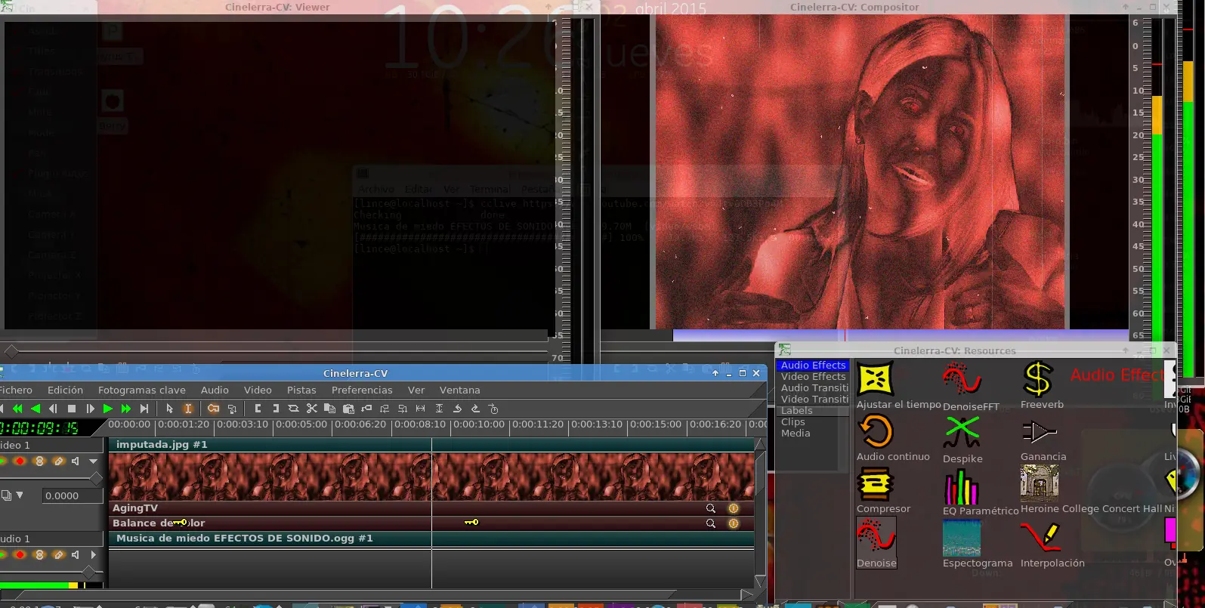
Task: Undo the last edit
Action: click(457, 409)
